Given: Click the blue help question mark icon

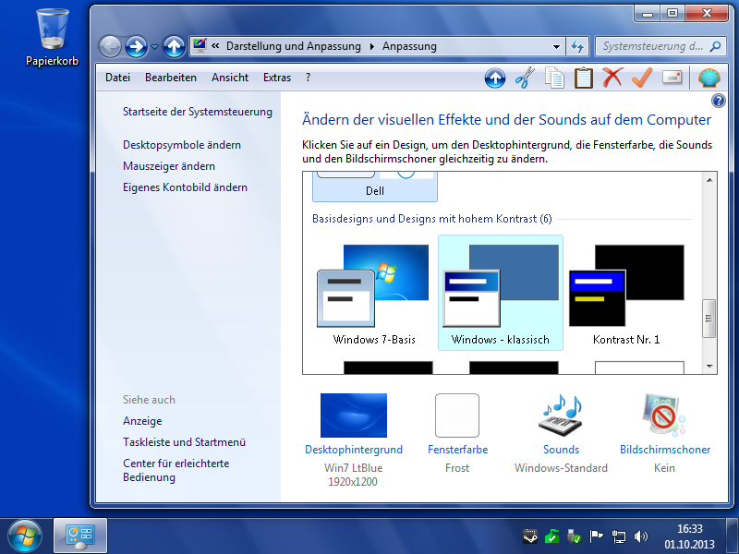Looking at the screenshot, I should [719, 101].
